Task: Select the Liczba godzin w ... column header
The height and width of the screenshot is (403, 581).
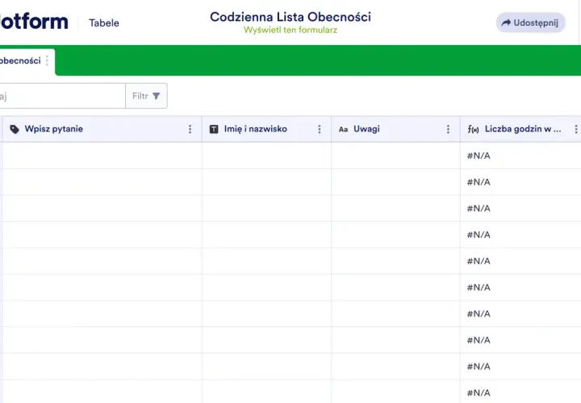Action: tap(520, 129)
